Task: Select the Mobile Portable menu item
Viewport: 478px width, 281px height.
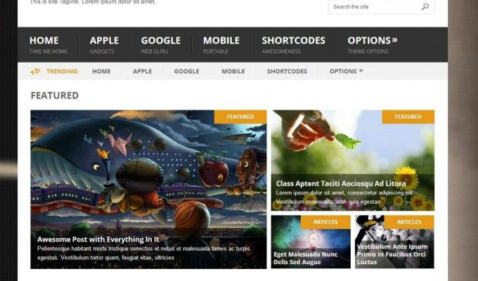Action: pos(221,45)
